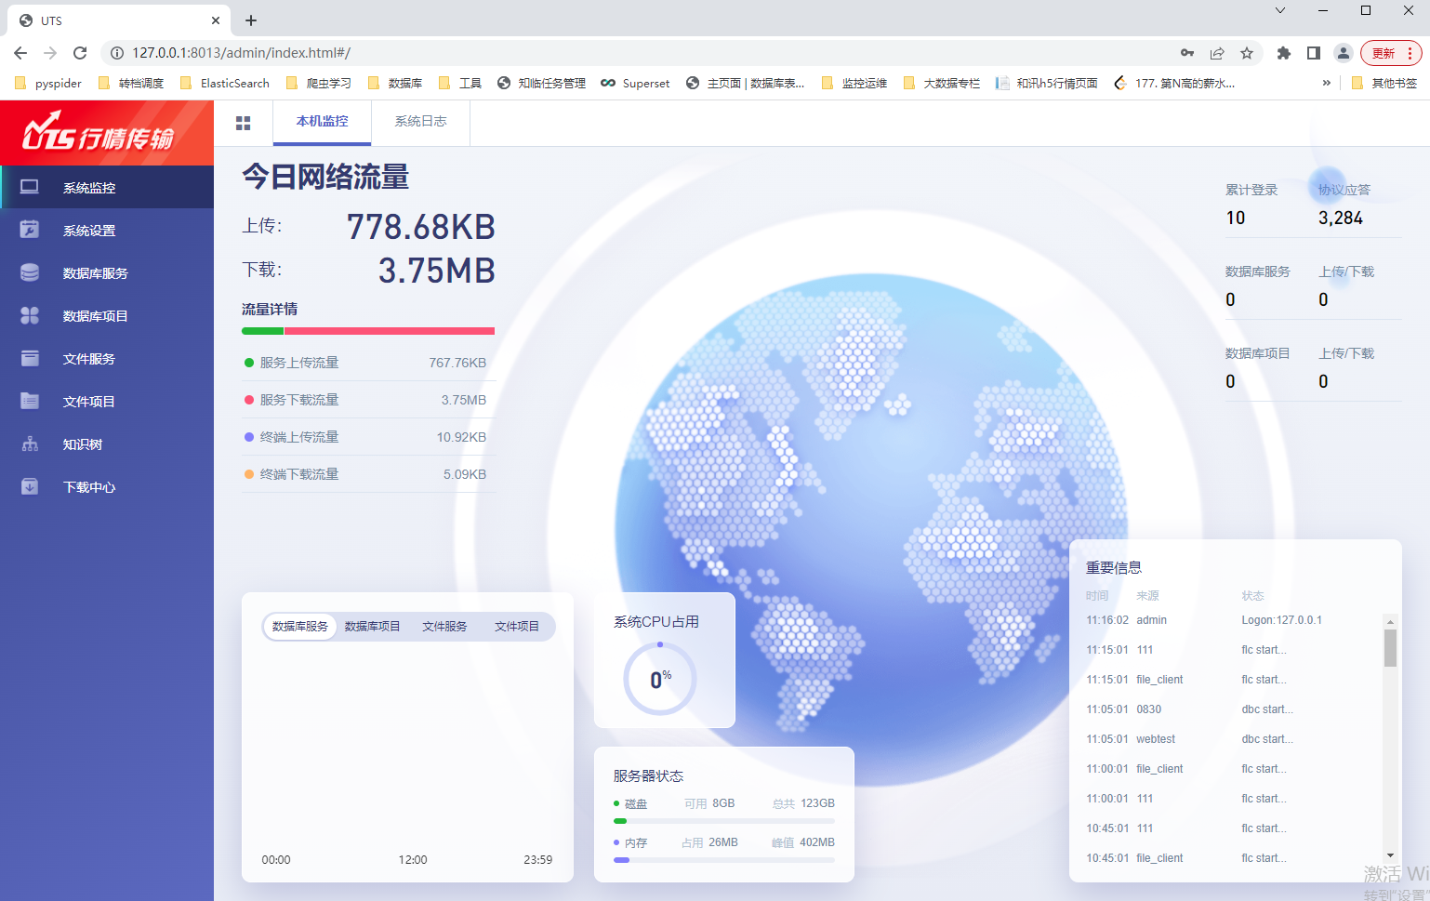The height and width of the screenshot is (901, 1430).
Task: Open the tab search chevron
Action: pyautogui.click(x=1280, y=10)
